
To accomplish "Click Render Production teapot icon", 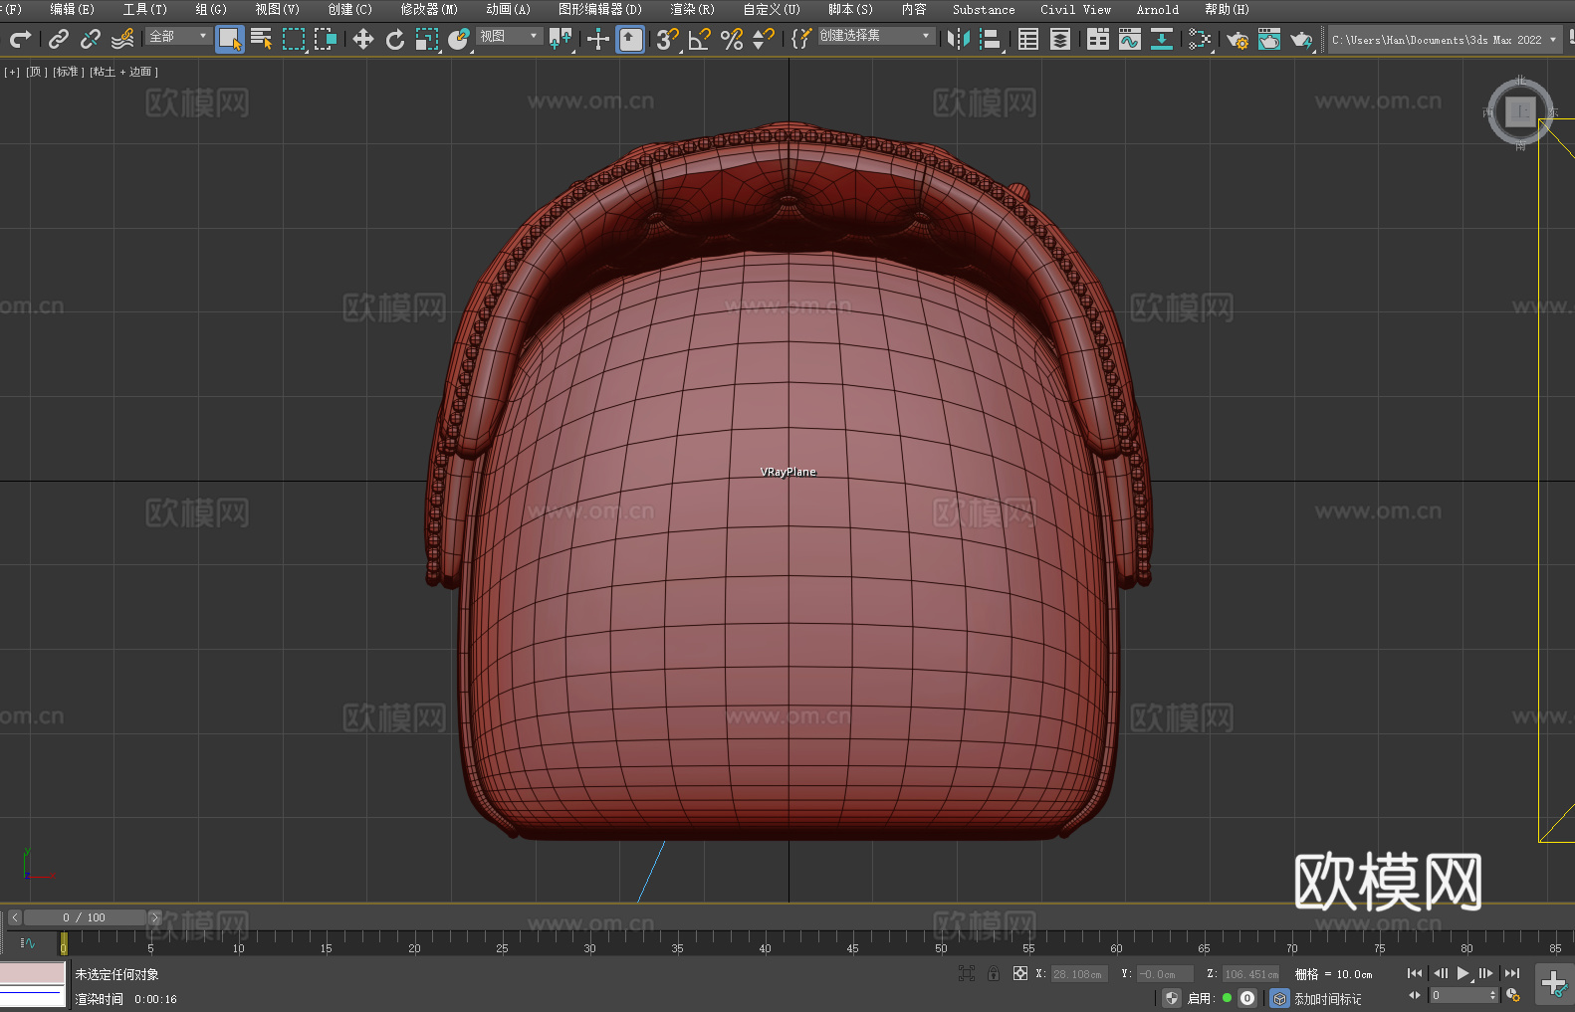I will click(1301, 39).
